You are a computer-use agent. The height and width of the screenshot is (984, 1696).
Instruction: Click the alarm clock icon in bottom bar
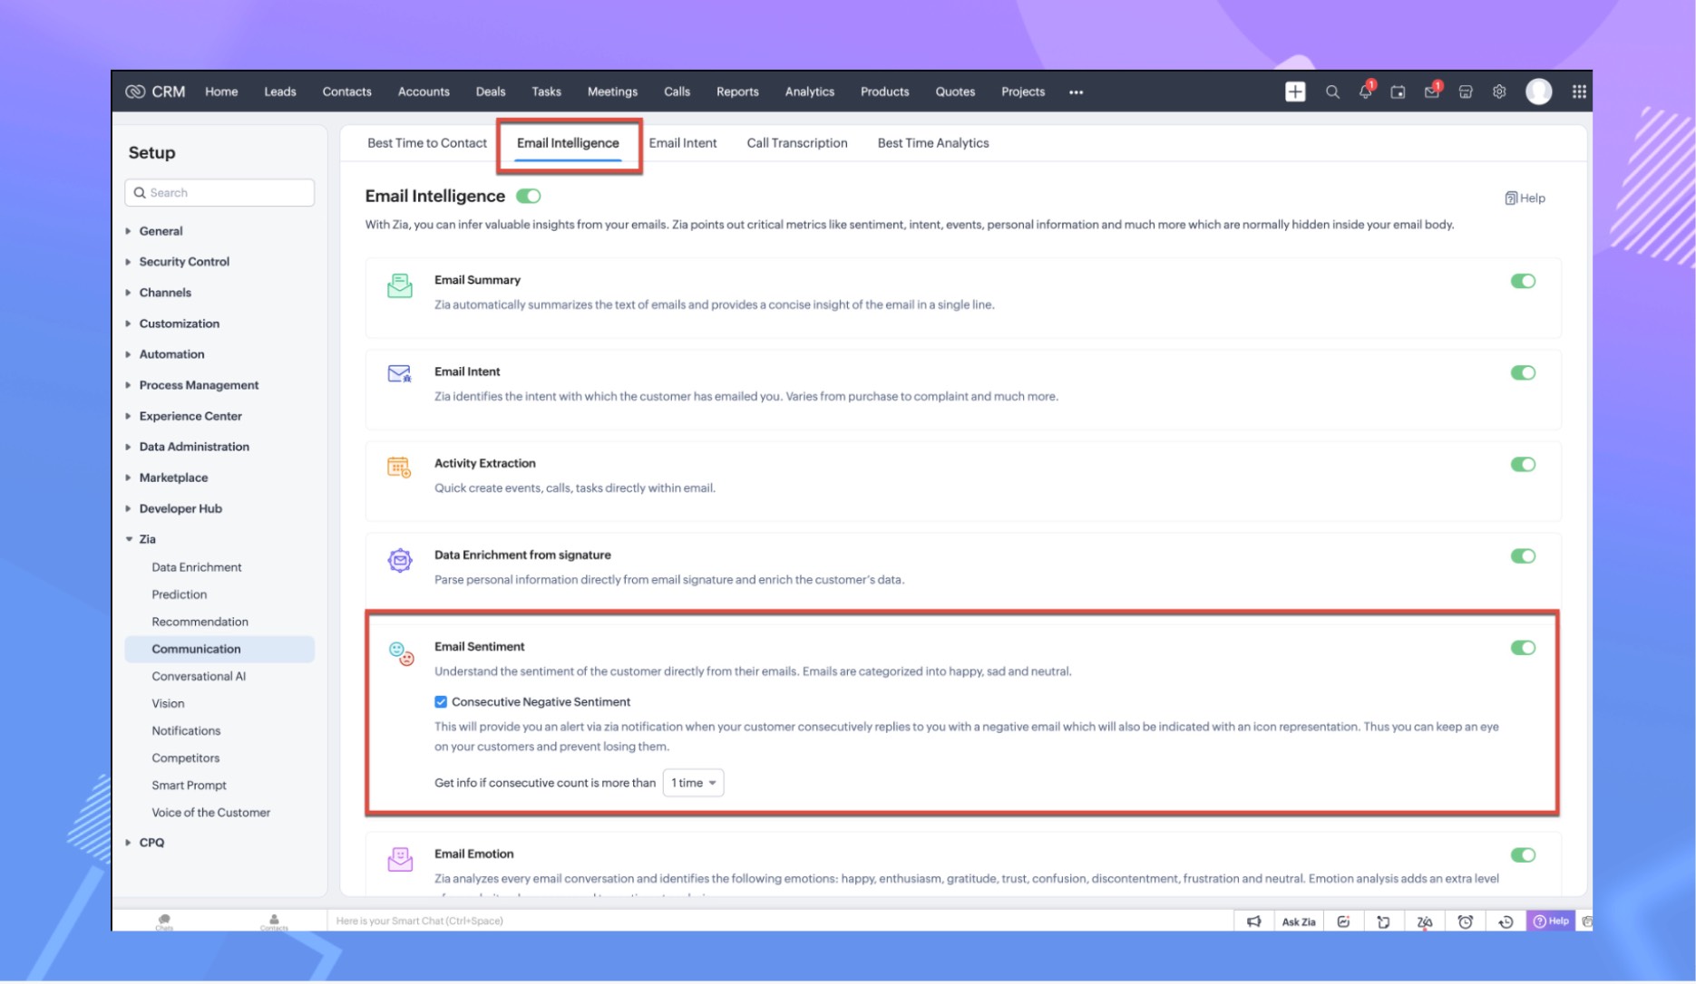(1465, 921)
